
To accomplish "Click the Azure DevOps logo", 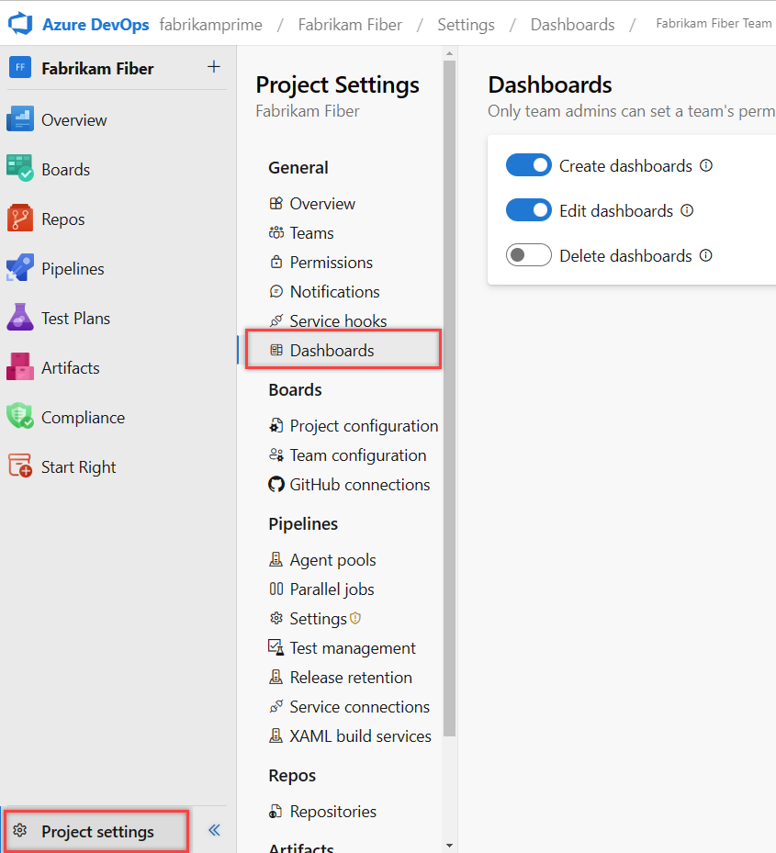I will tap(19, 23).
